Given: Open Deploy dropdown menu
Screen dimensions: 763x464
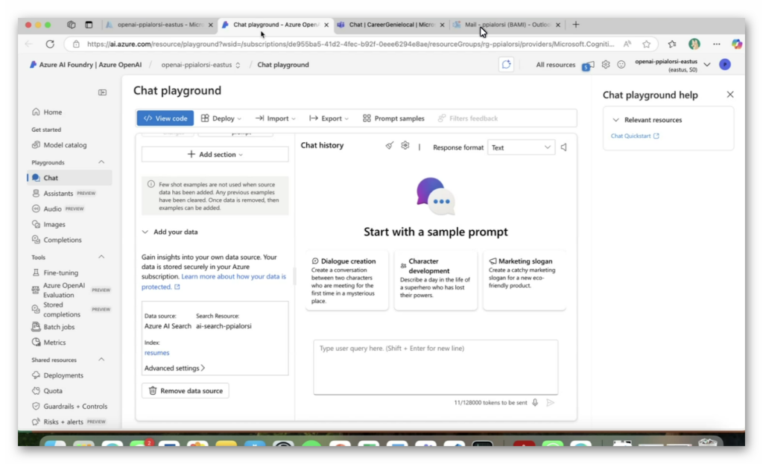Looking at the screenshot, I should pos(221,118).
